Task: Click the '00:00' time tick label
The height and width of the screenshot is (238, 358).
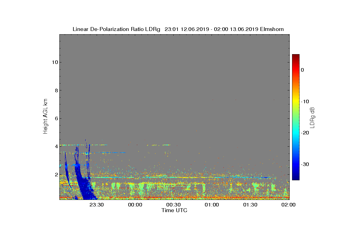Action: pyautogui.click(x=135, y=205)
